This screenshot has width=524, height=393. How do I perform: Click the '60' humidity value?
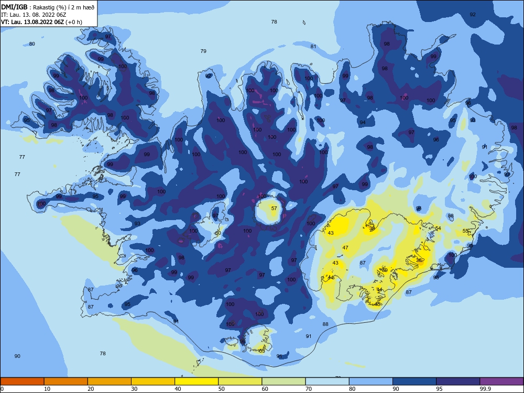(x=218, y=233)
